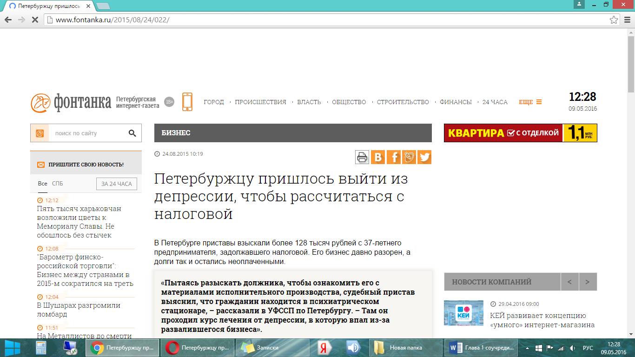The image size is (635, 357).
Task: Go to the 'Финансы' section
Action: (x=456, y=102)
